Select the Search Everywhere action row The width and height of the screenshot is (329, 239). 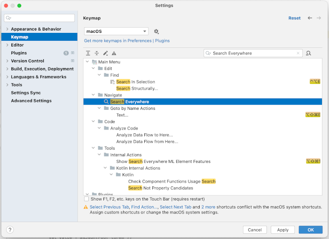[203, 102]
